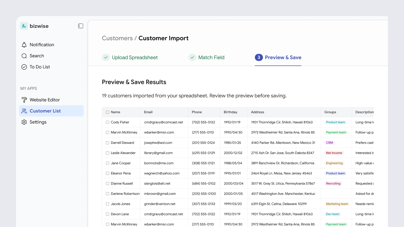Click the To Do List checkmark icon

tap(24, 67)
